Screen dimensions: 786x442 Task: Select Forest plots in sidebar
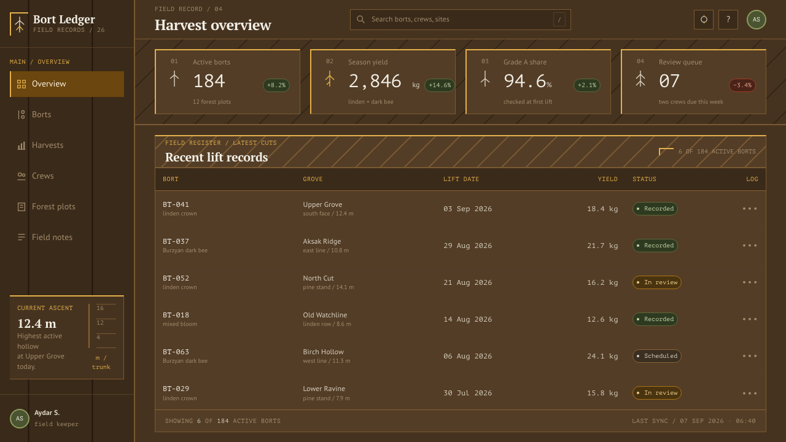(67, 207)
